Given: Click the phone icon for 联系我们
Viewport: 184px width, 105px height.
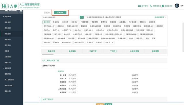Looking at the screenshot, I should click(x=151, y=6).
